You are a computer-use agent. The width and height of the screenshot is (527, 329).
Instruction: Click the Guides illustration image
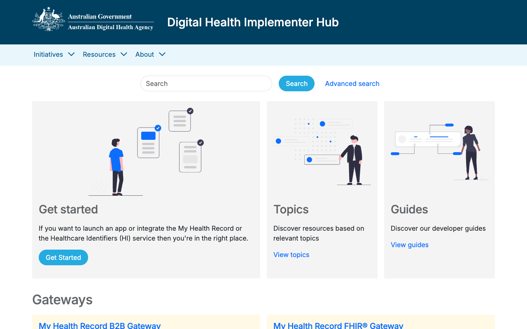(439, 152)
